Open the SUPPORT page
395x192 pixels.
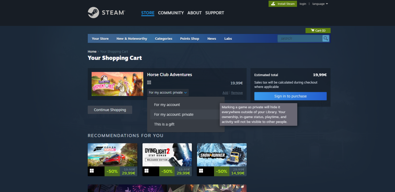tap(215, 13)
